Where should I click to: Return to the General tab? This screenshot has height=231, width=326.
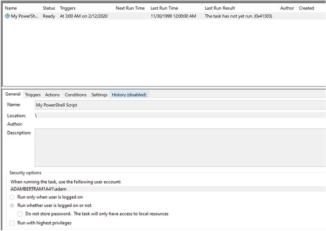pyautogui.click(x=13, y=94)
